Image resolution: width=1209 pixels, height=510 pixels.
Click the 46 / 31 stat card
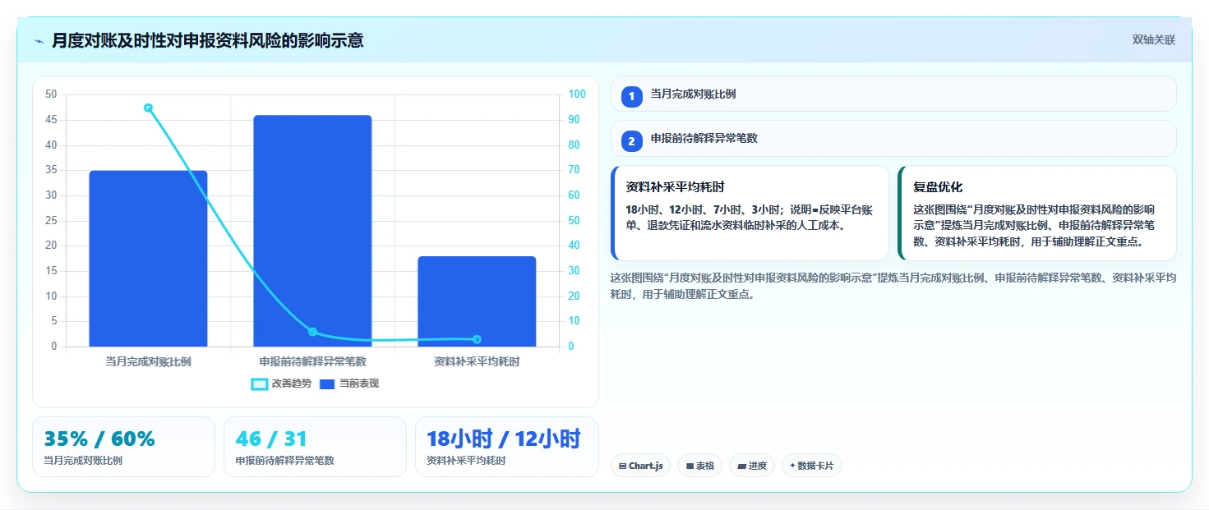[x=315, y=447]
